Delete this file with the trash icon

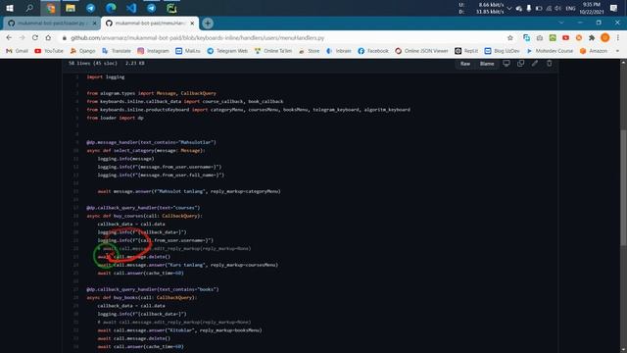[549, 63]
